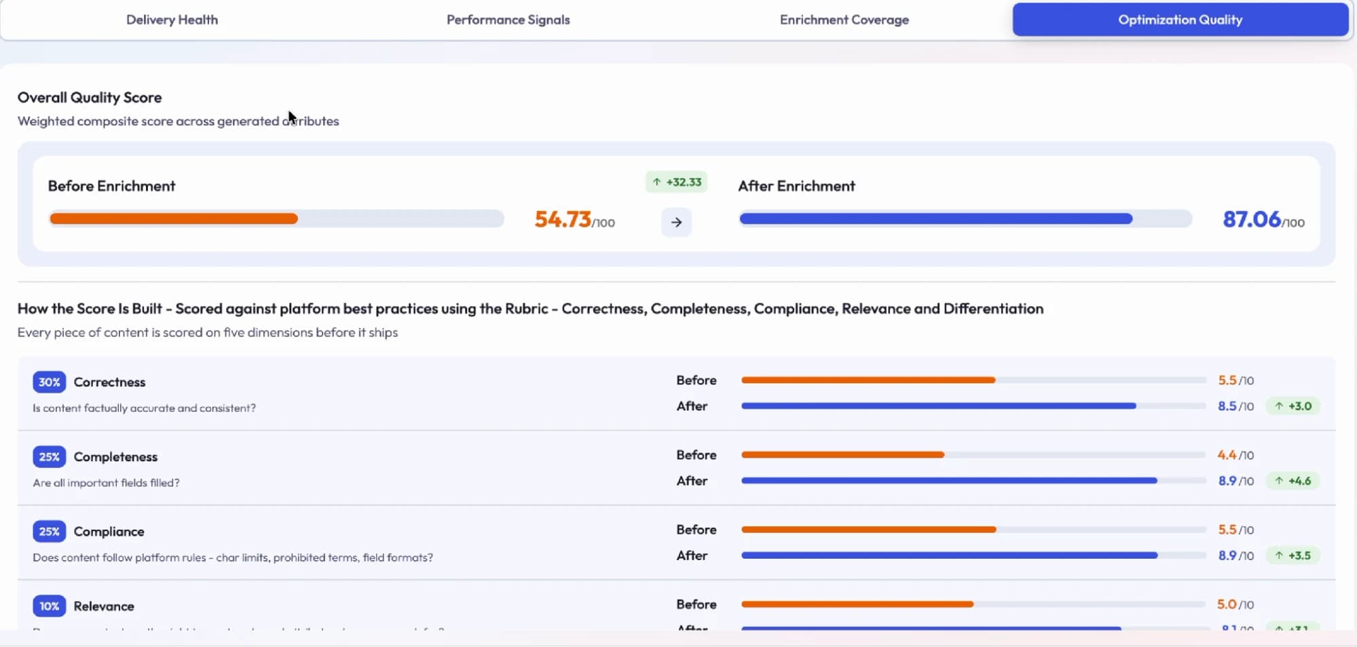Click the +32.33 improvement badge

(676, 182)
